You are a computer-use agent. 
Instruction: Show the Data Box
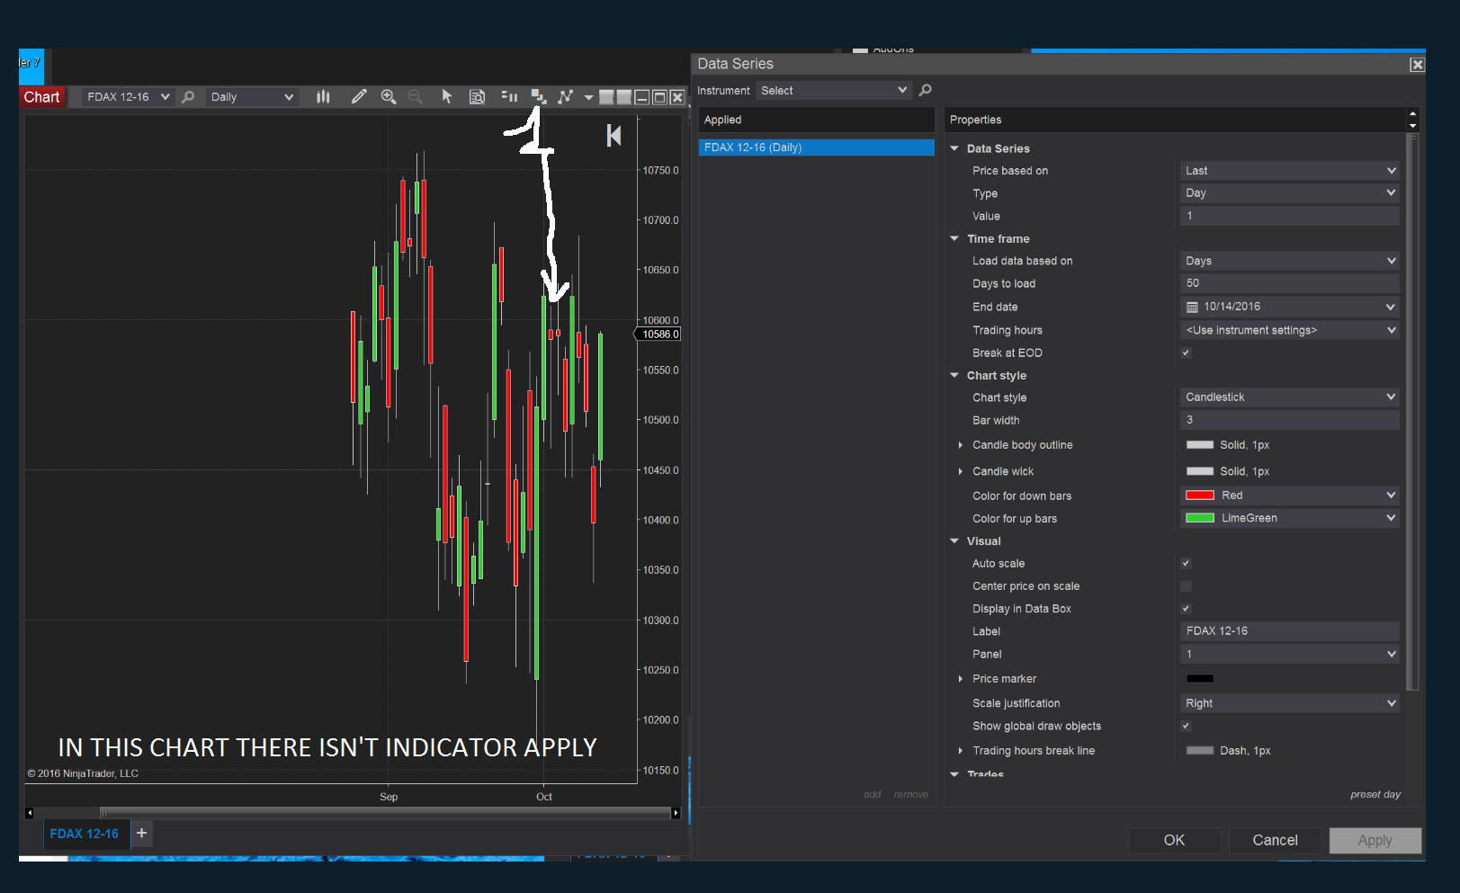click(x=477, y=97)
